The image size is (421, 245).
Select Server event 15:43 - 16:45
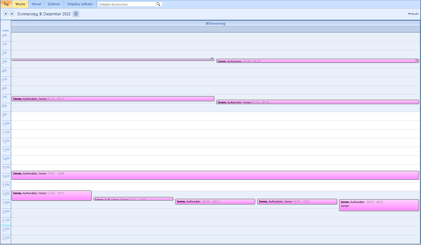pos(215,175)
